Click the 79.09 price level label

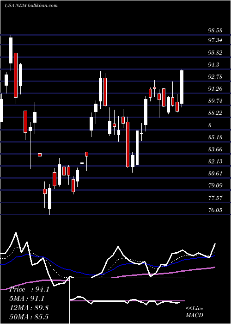coord(215,185)
